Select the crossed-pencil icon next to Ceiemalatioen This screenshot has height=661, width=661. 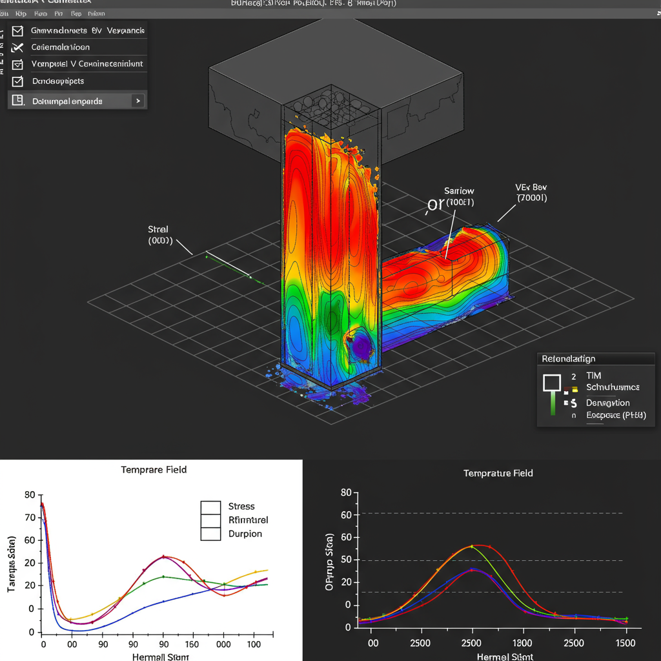point(18,47)
